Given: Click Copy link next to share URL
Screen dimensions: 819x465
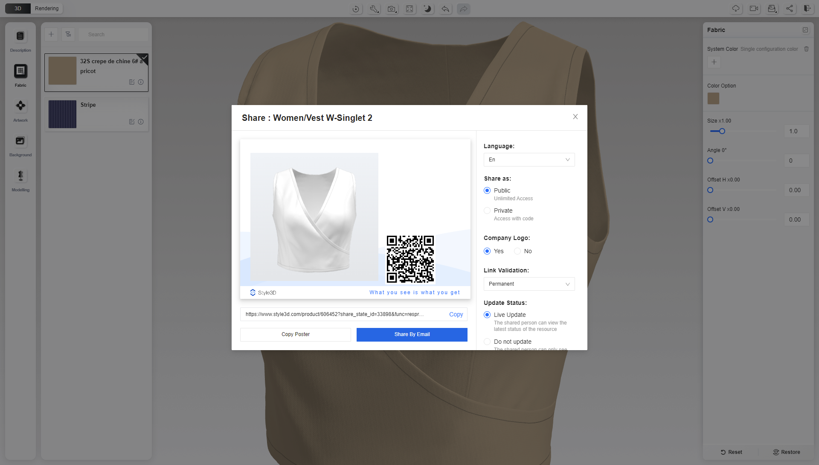Looking at the screenshot, I should click(456, 314).
